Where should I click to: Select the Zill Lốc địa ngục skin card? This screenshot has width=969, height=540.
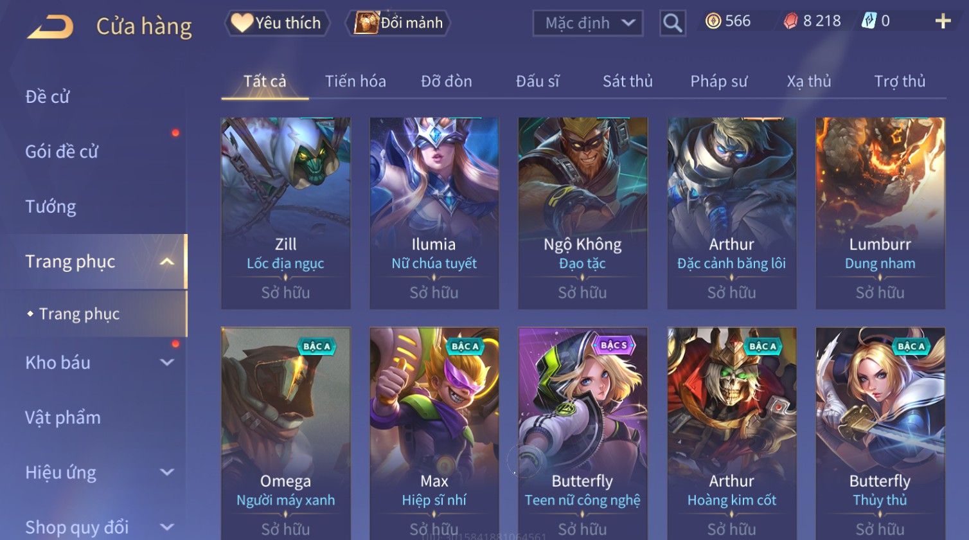click(x=286, y=213)
